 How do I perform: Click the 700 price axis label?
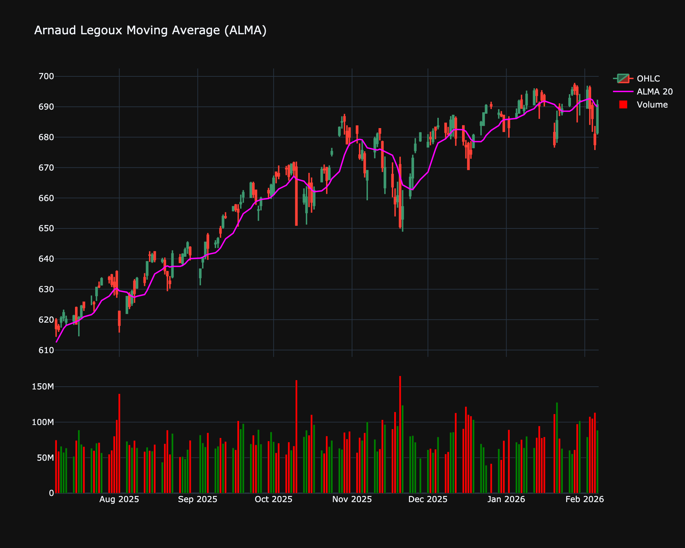coord(47,76)
